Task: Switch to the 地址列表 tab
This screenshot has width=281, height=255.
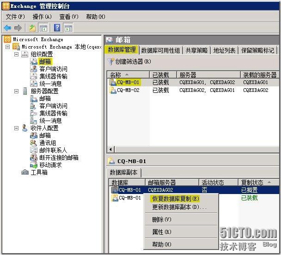Action: coord(224,50)
